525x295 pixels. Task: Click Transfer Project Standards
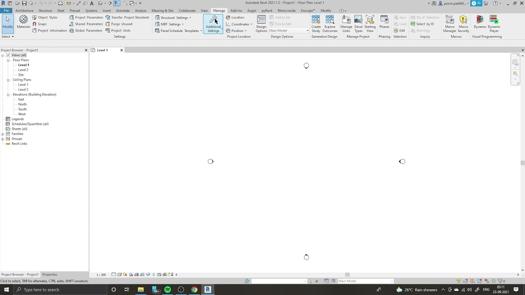coord(127,18)
